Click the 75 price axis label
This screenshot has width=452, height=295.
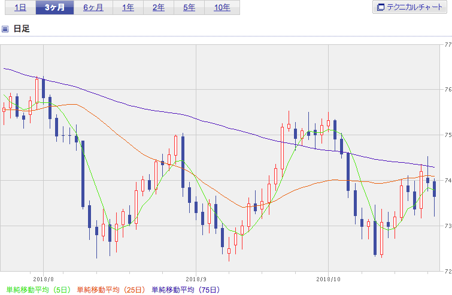[448, 135]
